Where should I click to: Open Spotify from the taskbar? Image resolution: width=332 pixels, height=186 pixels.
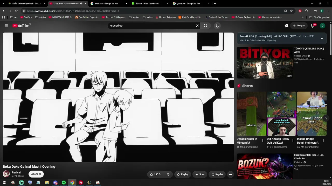[x=64, y=183]
